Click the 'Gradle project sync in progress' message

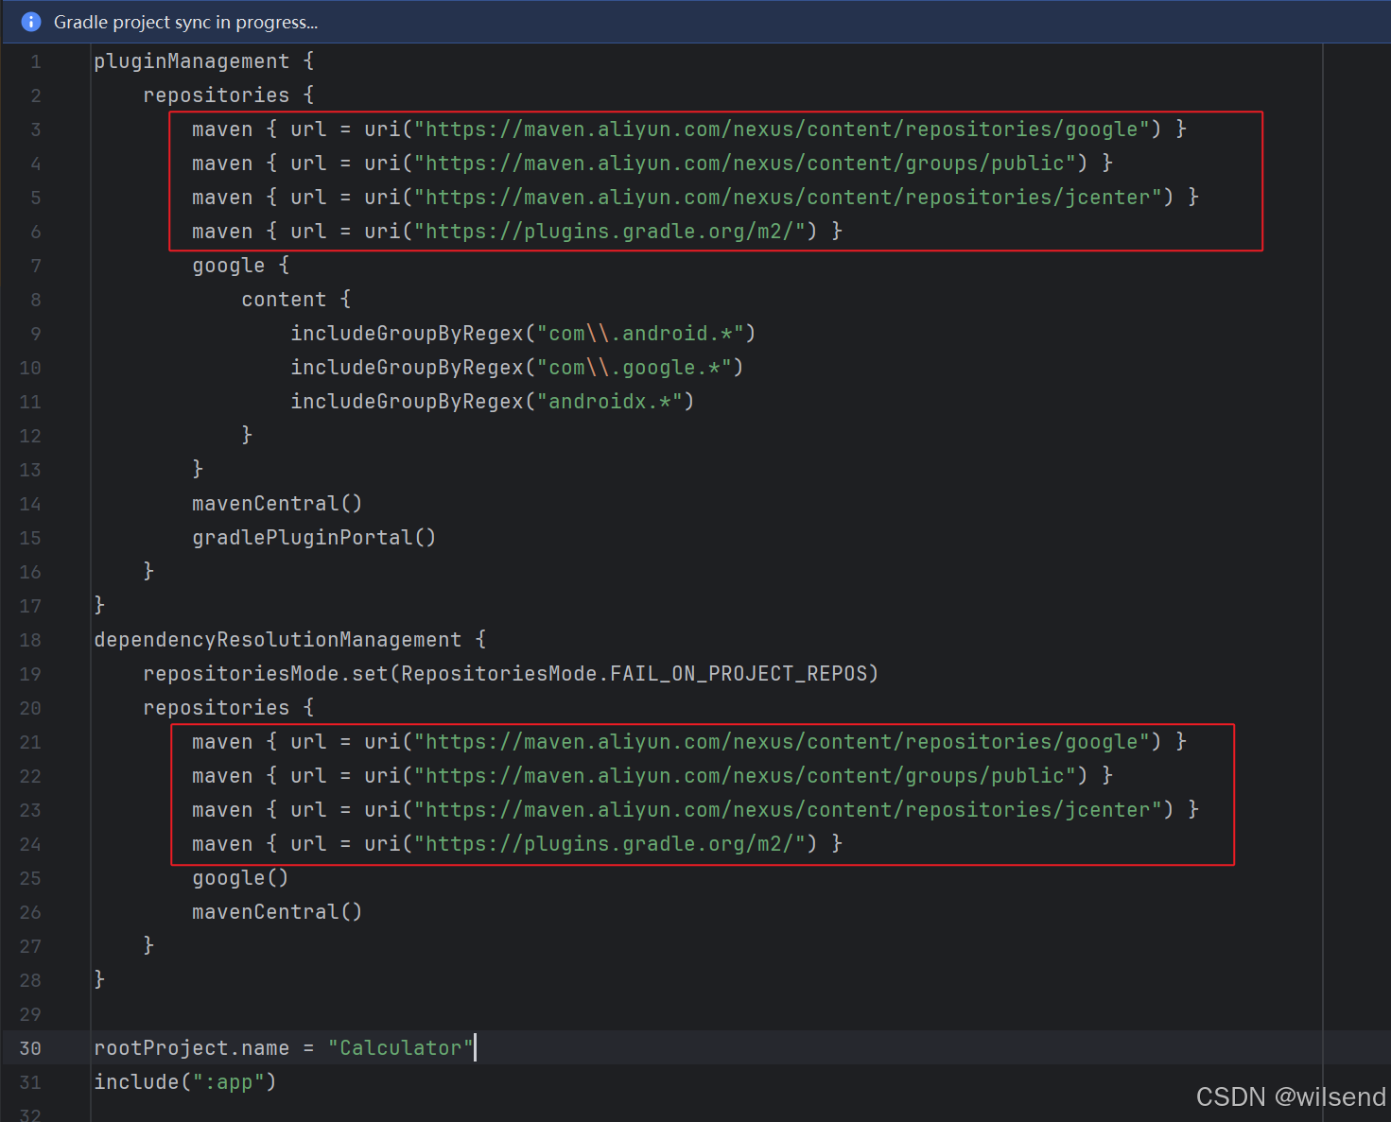[186, 22]
